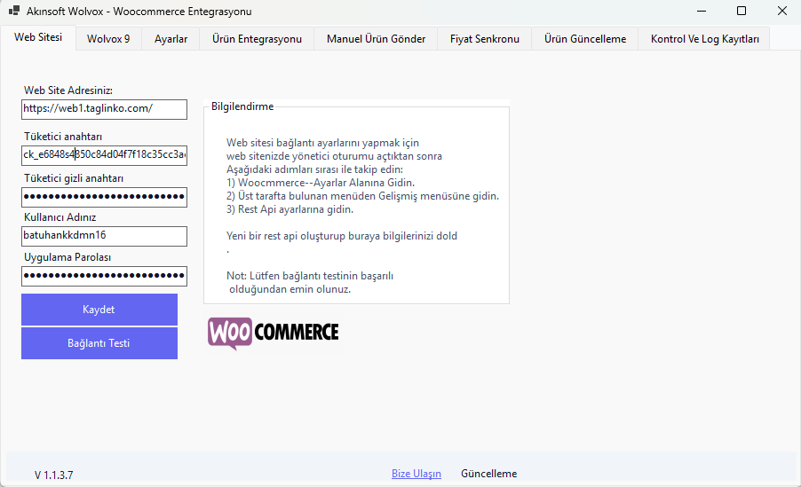Open the Kontrol Ve Log Kayıtları tab
The image size is (801, 487).
704,39
